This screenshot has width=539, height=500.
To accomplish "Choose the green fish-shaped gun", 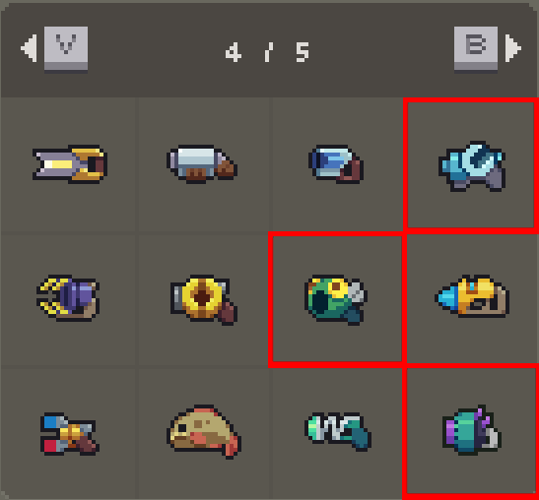I will 336,300.
